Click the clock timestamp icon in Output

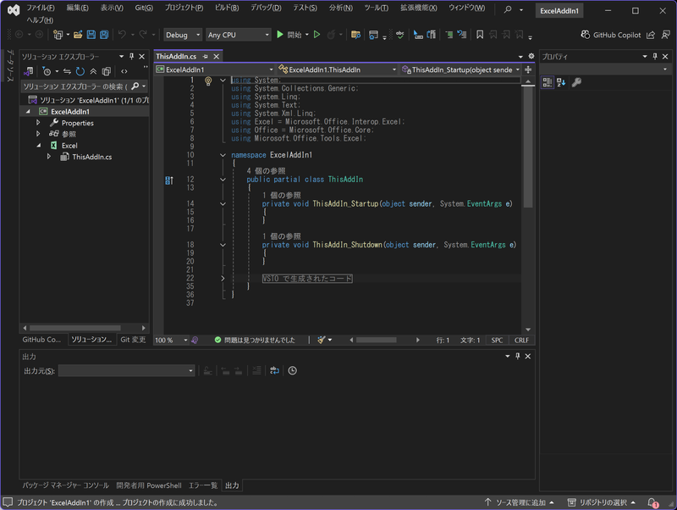click(292, 371)
